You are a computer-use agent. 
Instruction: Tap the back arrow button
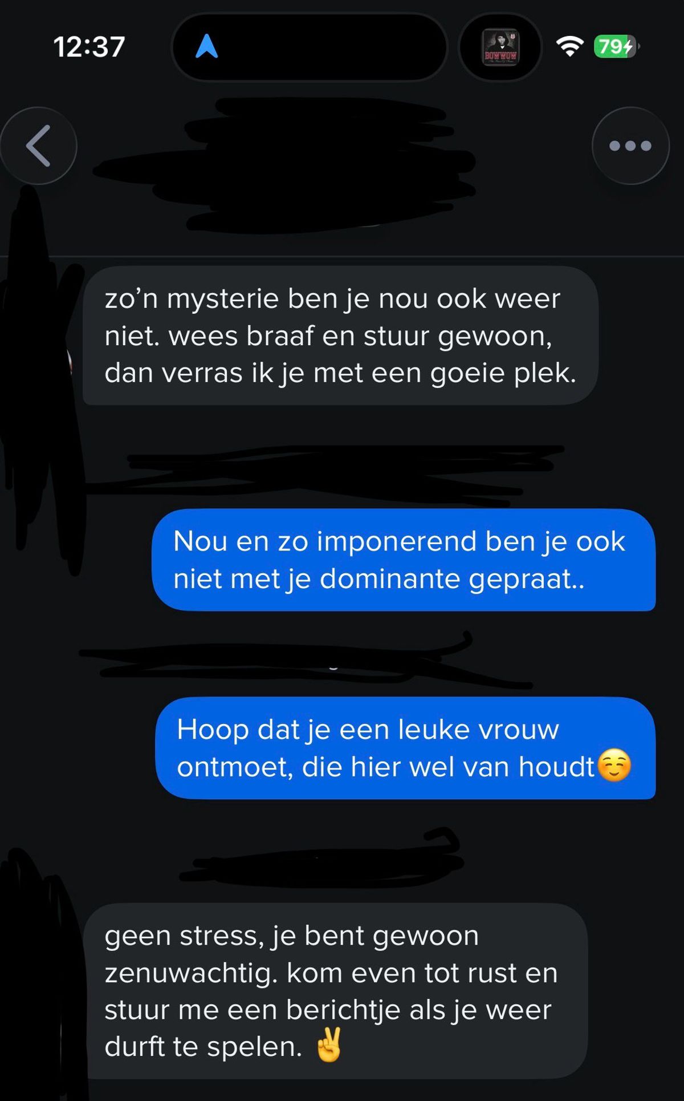coord(38,145)
